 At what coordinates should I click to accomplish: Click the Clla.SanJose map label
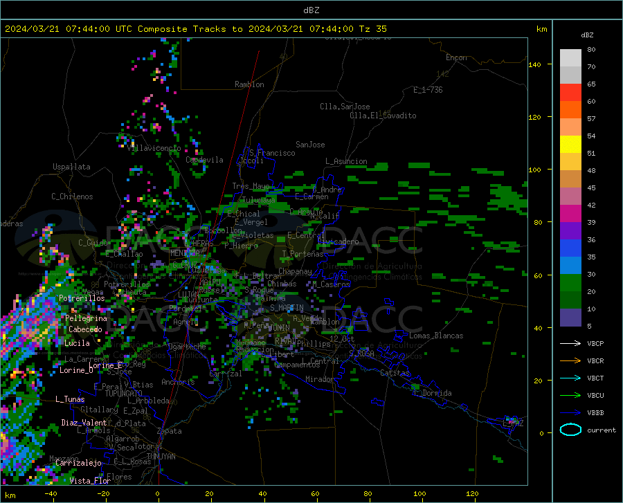pos(345,107)
